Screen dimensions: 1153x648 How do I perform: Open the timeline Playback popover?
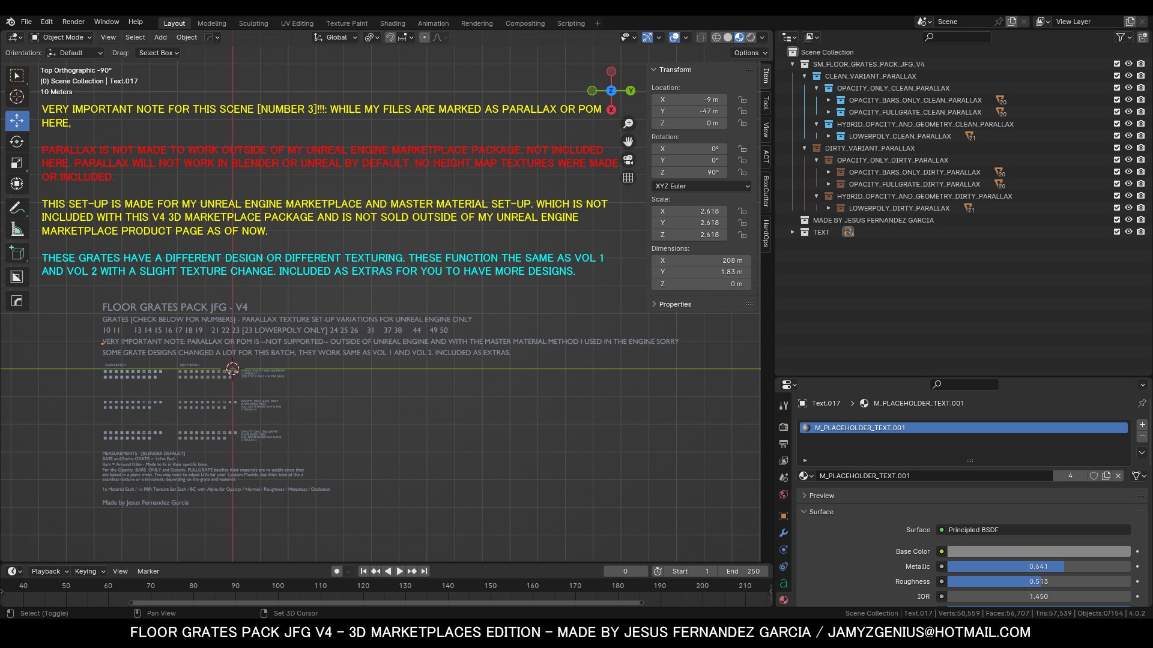[49, 571]
